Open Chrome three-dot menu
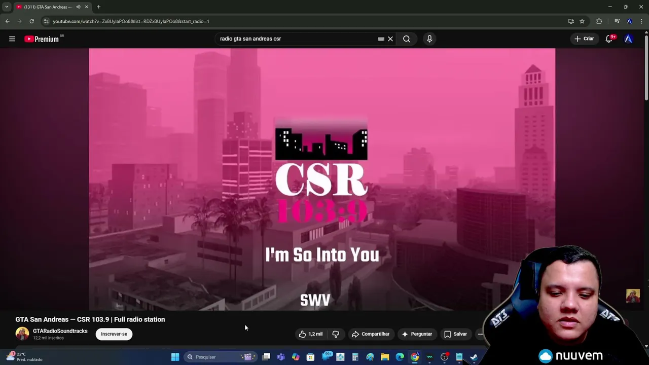 click(x=641, y=21)
